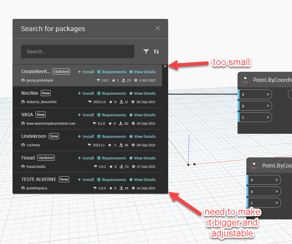Close the Search for packages dialog
292x244 pixels.
[x=158, y=28]
